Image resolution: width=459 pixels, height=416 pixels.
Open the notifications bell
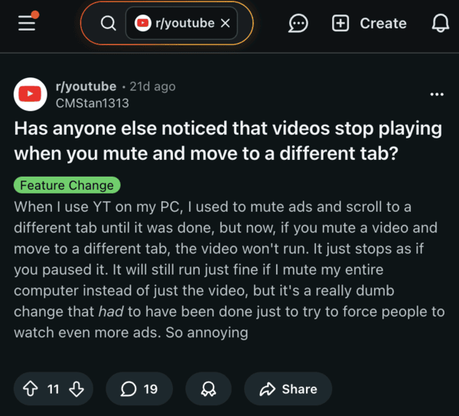coord(440,24)
